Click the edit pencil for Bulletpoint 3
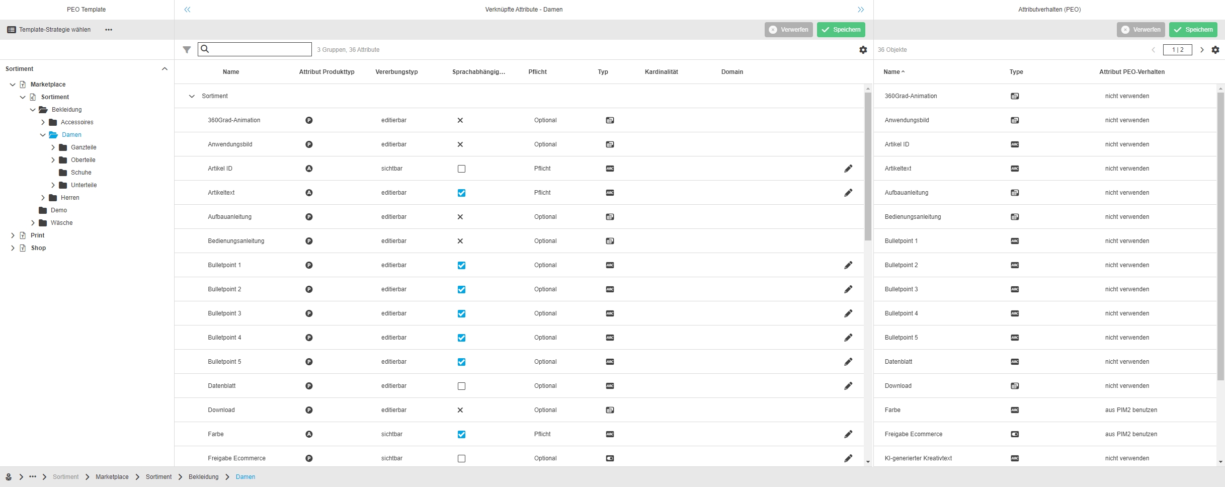This screenshot has width=1225, height=487. point(848,313)
